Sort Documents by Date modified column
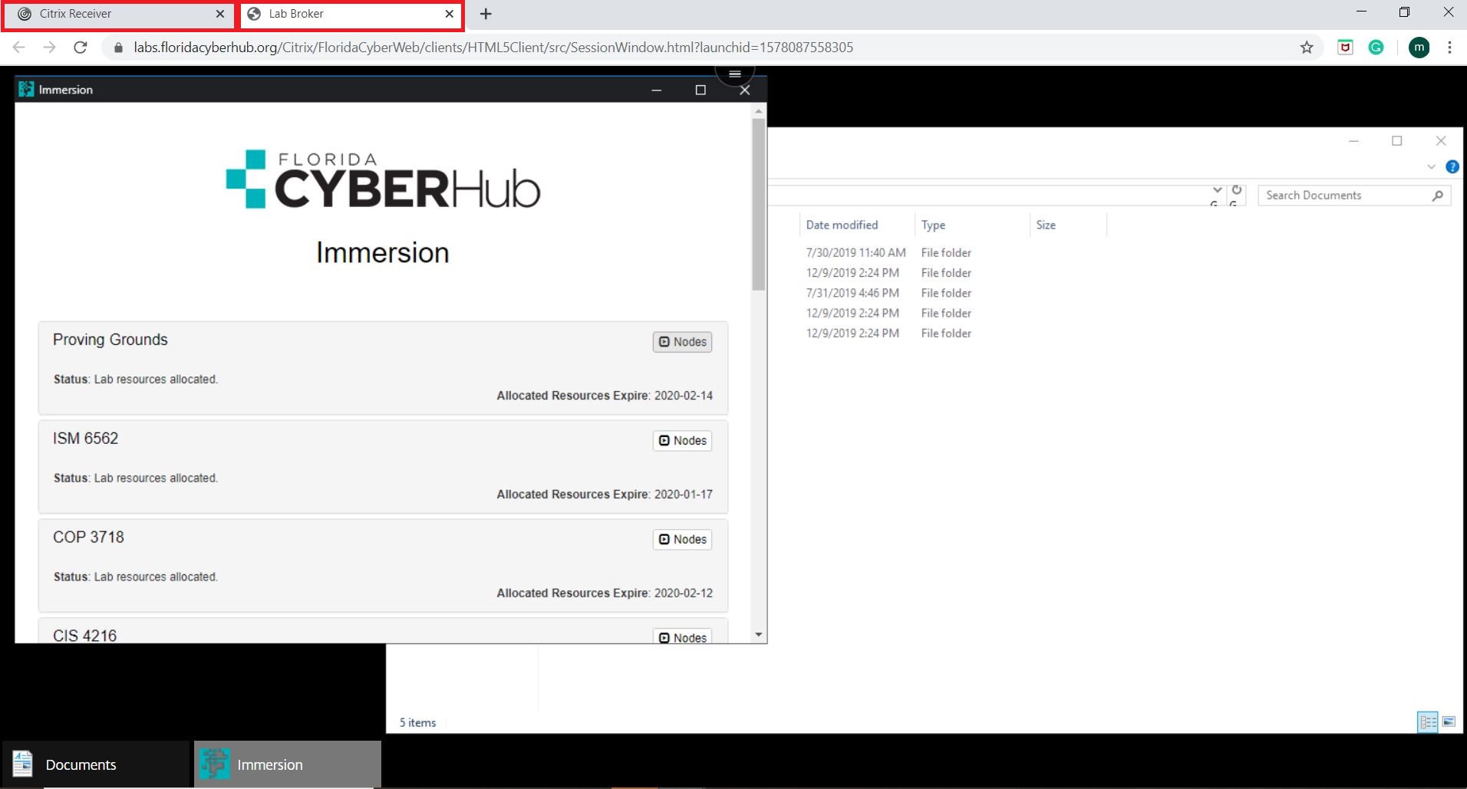 click(x=856, y=225)
